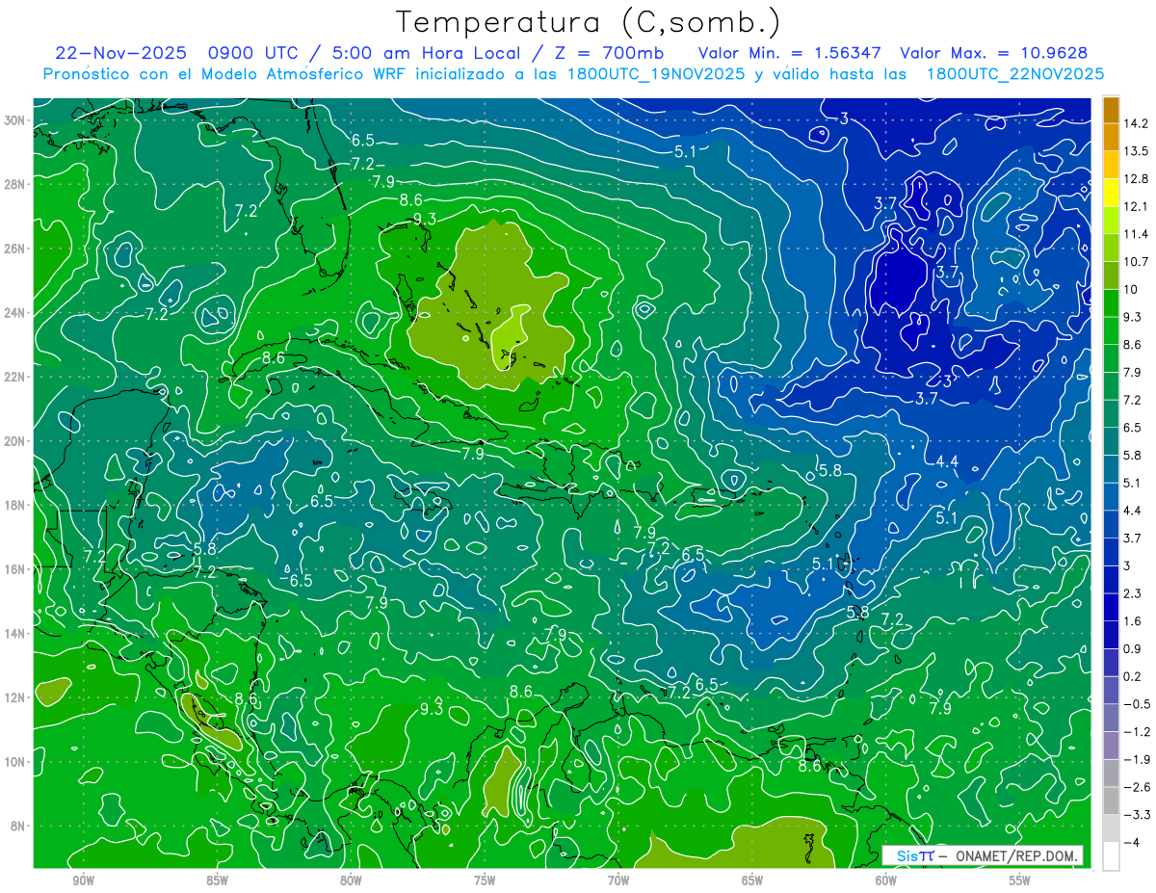Image resolution: width=1156 pixels, height=893 pixels.
Task: Click the "55W" longitude axis label
Action: [x=1020, y=880]
